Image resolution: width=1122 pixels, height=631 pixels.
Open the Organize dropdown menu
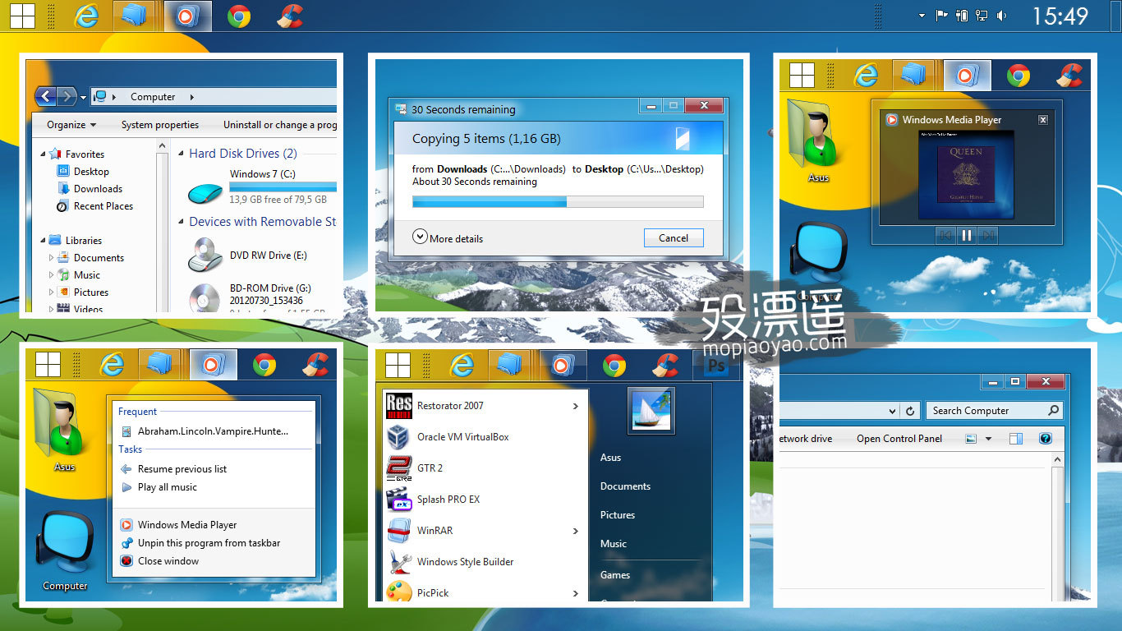(x=71, y=125)
